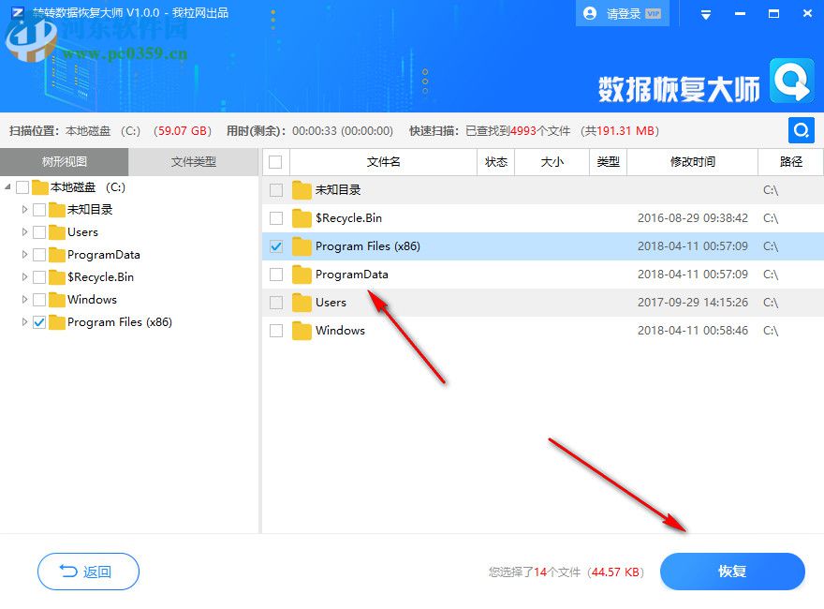
Task: Expand the Users tree node
Action: click(23, 232)
